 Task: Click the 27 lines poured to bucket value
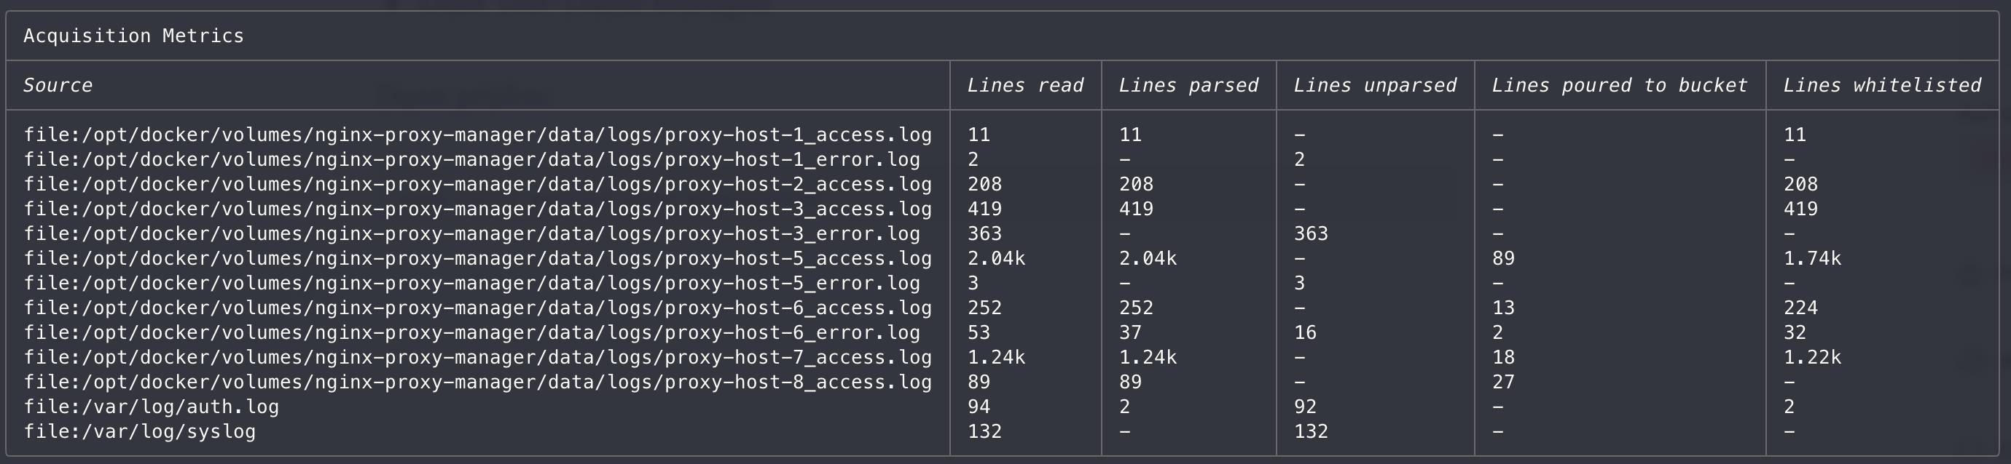coord(1502,383)
